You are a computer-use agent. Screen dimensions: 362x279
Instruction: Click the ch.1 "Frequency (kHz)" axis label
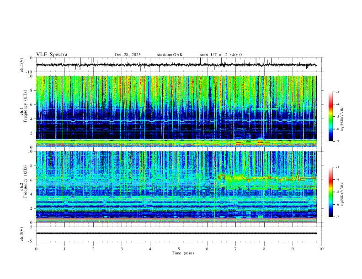click(x=25, y=106)
